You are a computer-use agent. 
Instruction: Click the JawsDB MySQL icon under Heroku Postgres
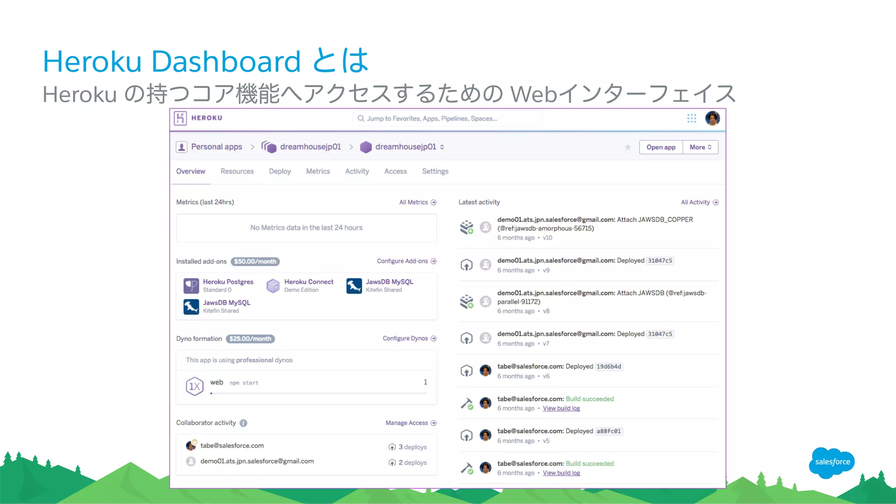pos(191,306)
